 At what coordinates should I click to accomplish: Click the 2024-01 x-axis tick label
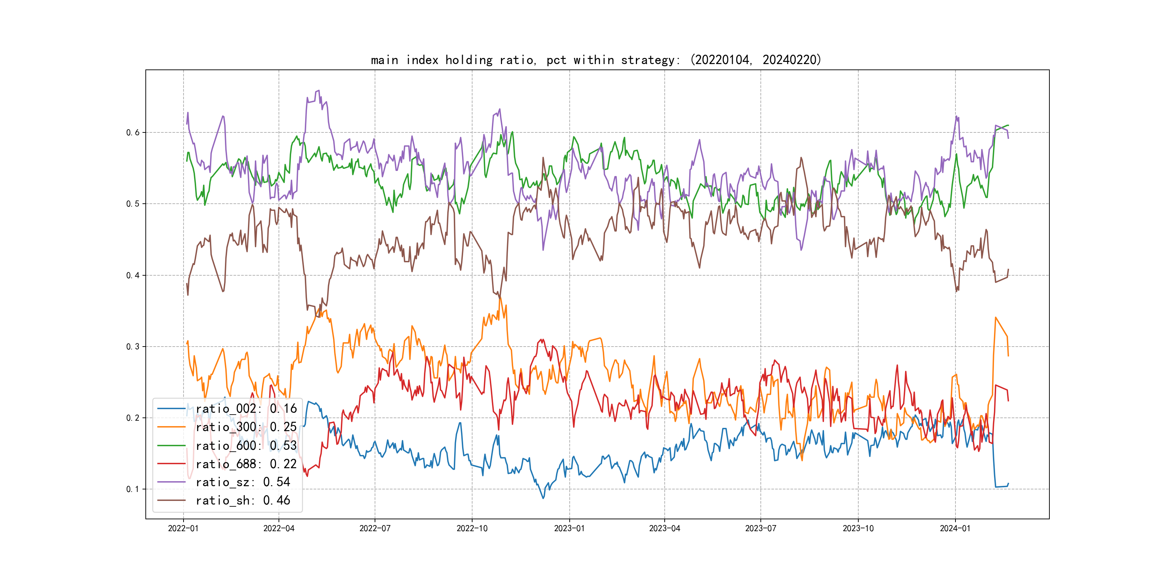tap(955, 528)
